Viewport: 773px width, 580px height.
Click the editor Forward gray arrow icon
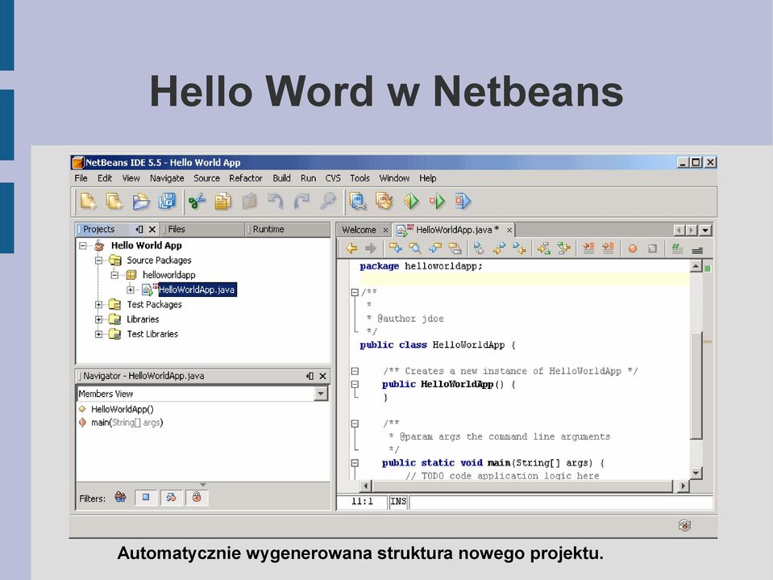tap(371, 248)
